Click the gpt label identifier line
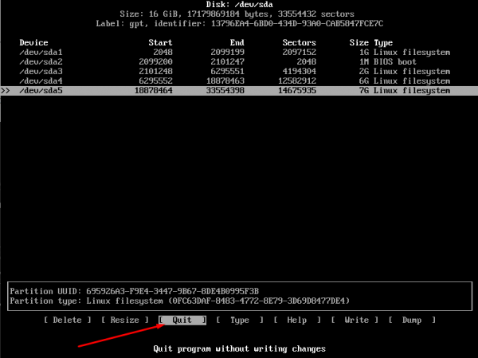 point(239,23)
